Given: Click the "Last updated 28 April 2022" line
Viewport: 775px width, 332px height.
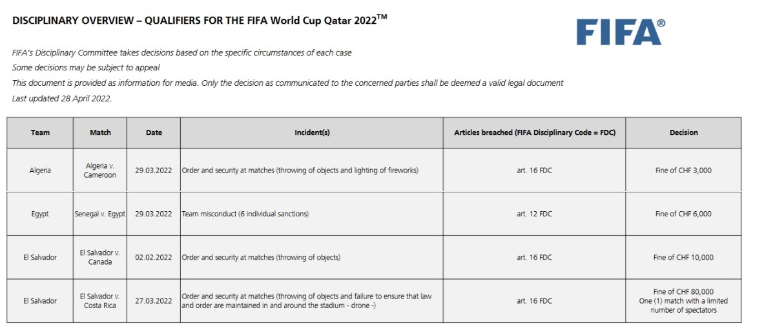Looking at the screenshot, I should [62, 98].
